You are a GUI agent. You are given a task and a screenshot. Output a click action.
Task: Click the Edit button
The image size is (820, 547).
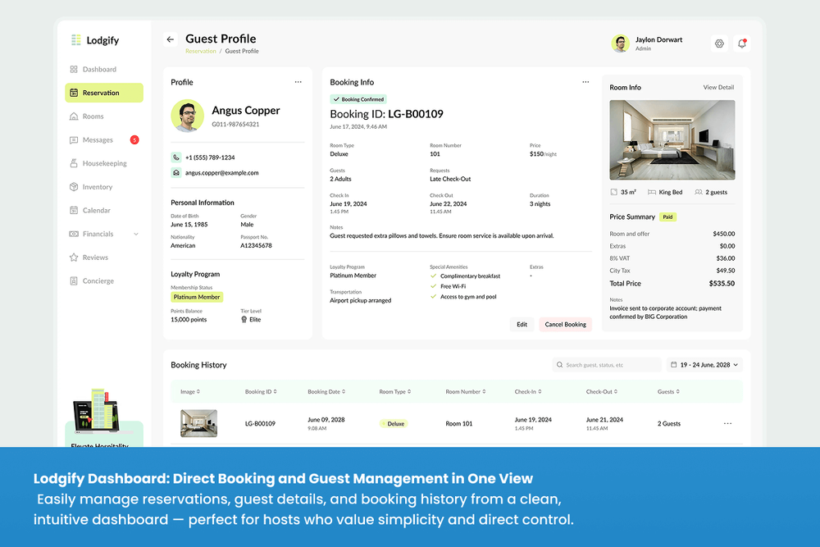pyautogui.click(x=522, y=324)
